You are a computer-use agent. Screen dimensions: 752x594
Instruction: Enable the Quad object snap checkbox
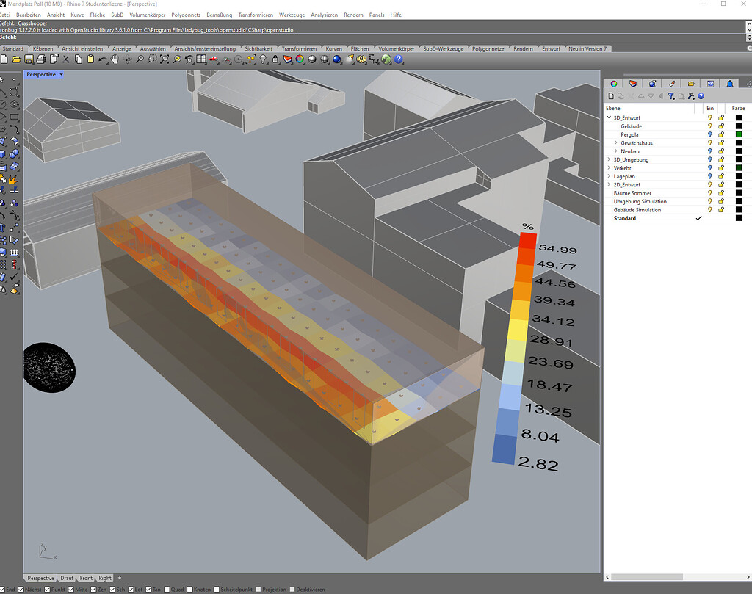click(165, 589)
